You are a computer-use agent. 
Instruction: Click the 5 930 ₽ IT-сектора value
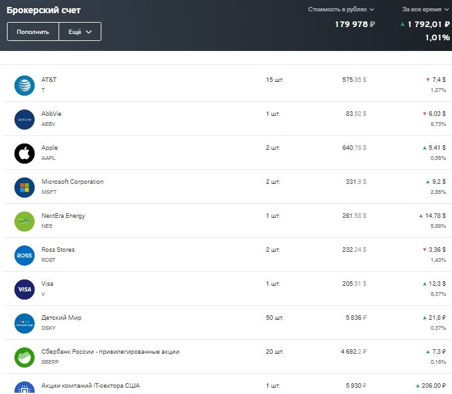[x=356, y=386]
